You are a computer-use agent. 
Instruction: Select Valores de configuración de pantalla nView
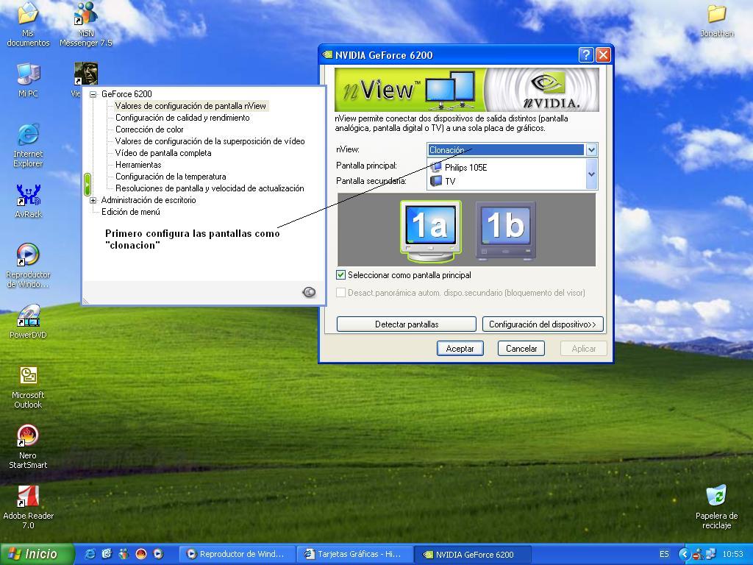click(x=190, y=106)
